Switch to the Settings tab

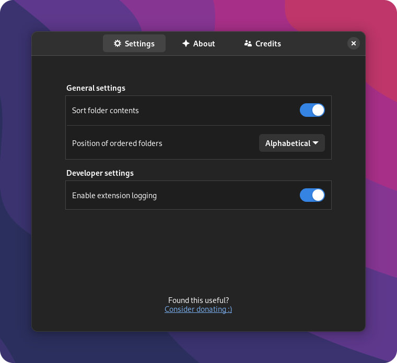coord(134,43)
